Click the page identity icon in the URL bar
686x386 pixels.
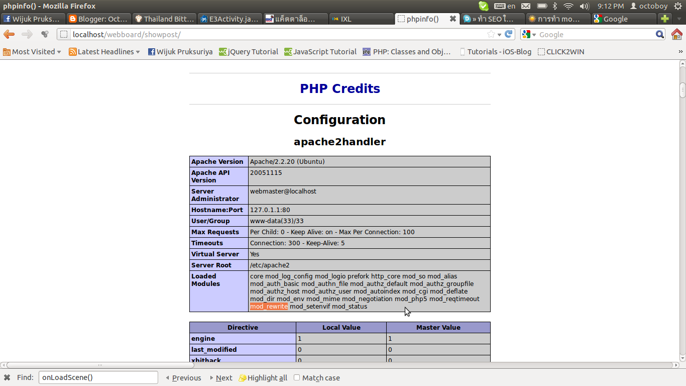coord(64,34)
